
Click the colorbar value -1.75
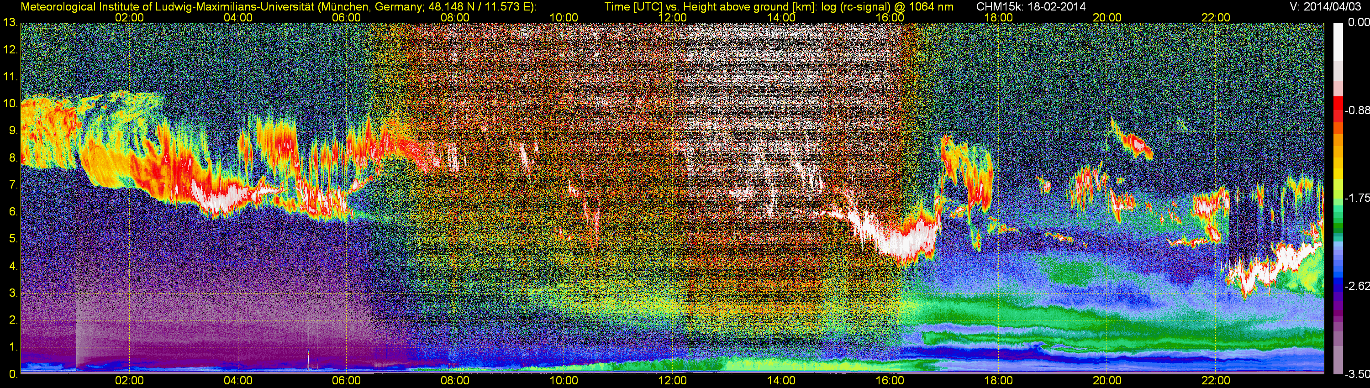(1357, 198)
